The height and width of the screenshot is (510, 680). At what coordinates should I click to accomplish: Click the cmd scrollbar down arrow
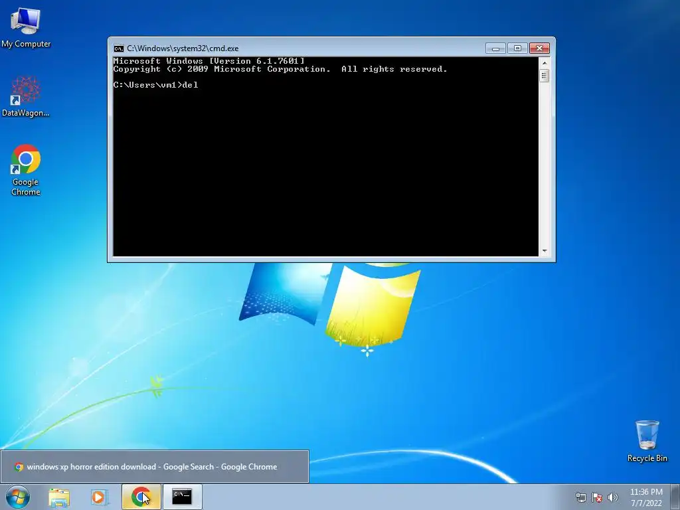(x=545, y=251)
